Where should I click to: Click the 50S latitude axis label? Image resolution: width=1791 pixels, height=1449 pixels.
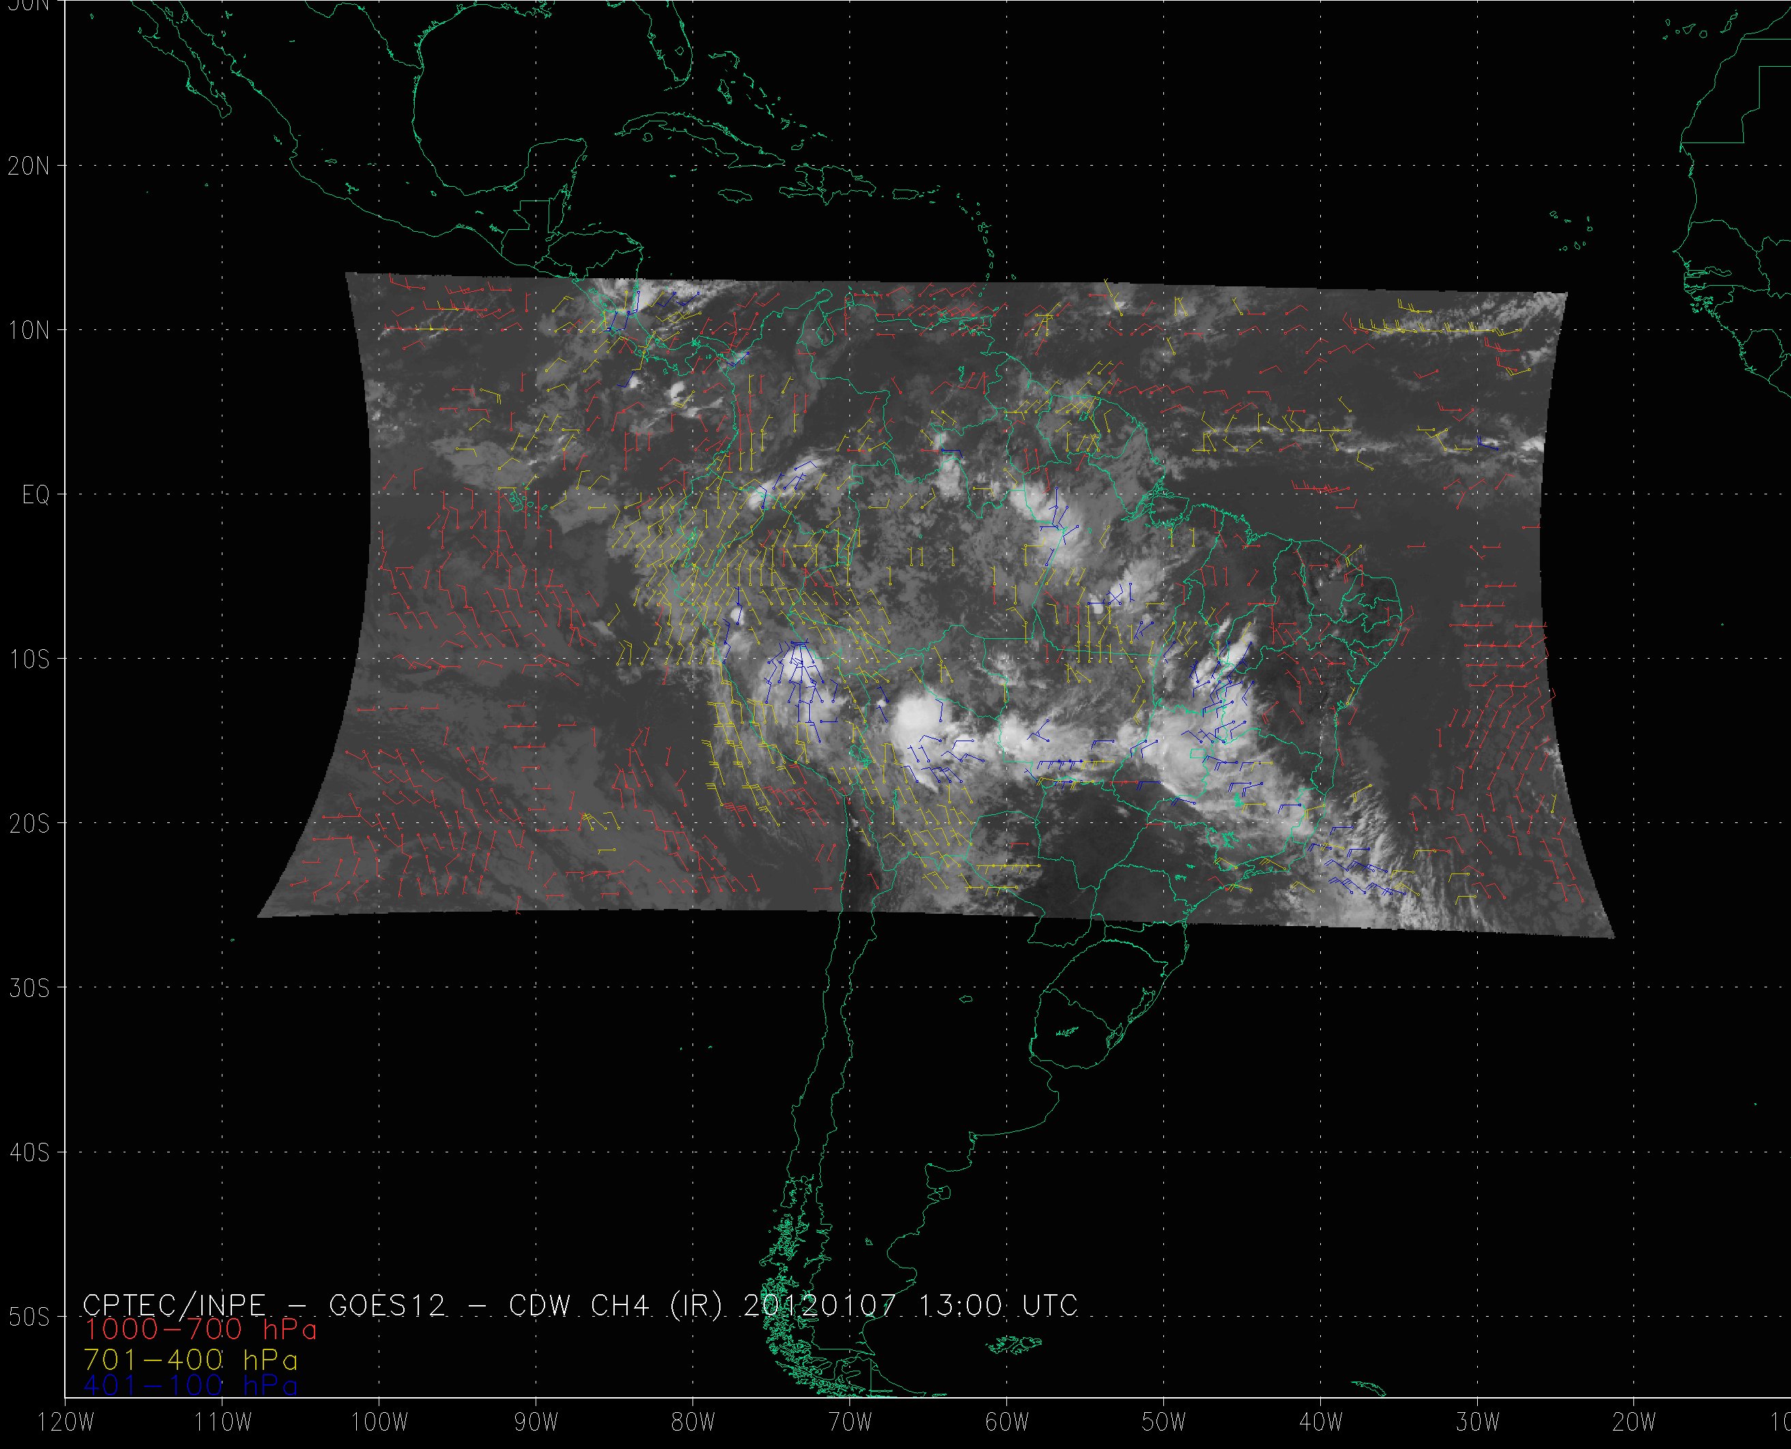click(29, 1317)
